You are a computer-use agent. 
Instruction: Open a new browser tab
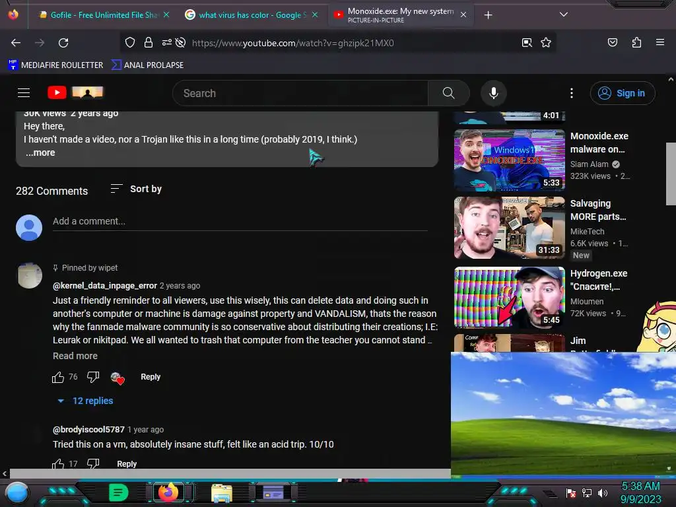click(x=488, y=15)
